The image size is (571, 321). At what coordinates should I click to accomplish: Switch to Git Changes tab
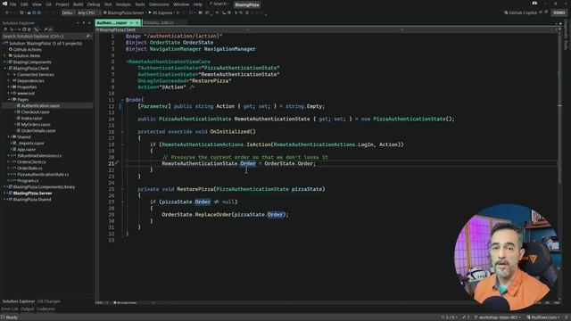coord(49,301)
